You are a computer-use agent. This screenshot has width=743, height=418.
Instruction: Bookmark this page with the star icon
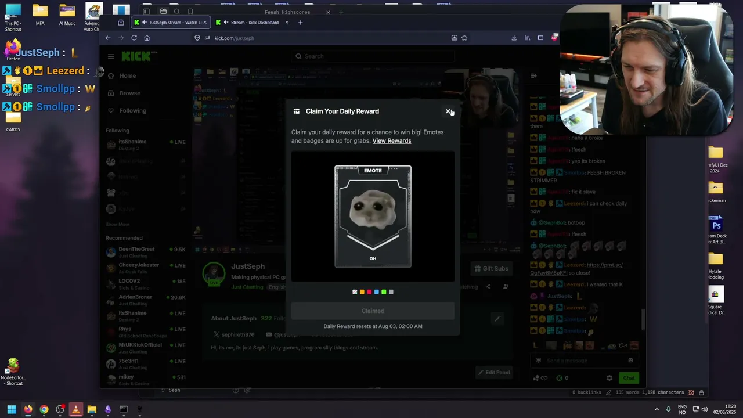click(x=464, y=38)
